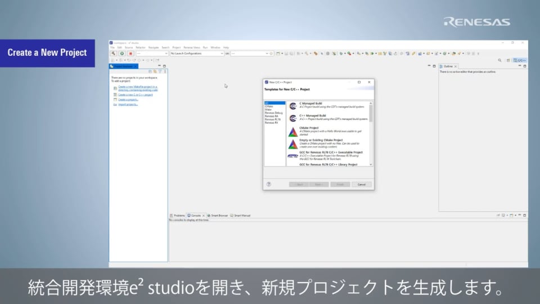The image size is (540, 304).
Task: Click 'Import projects...' link
Action: [128, 105]
